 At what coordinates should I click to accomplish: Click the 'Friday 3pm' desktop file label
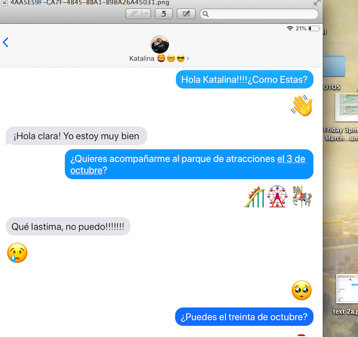(341, 134)
